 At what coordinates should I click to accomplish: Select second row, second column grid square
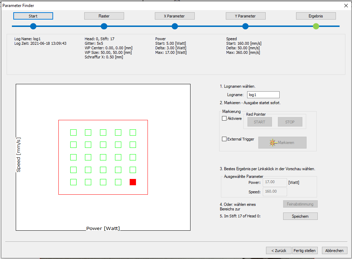[x=88, y=145]
